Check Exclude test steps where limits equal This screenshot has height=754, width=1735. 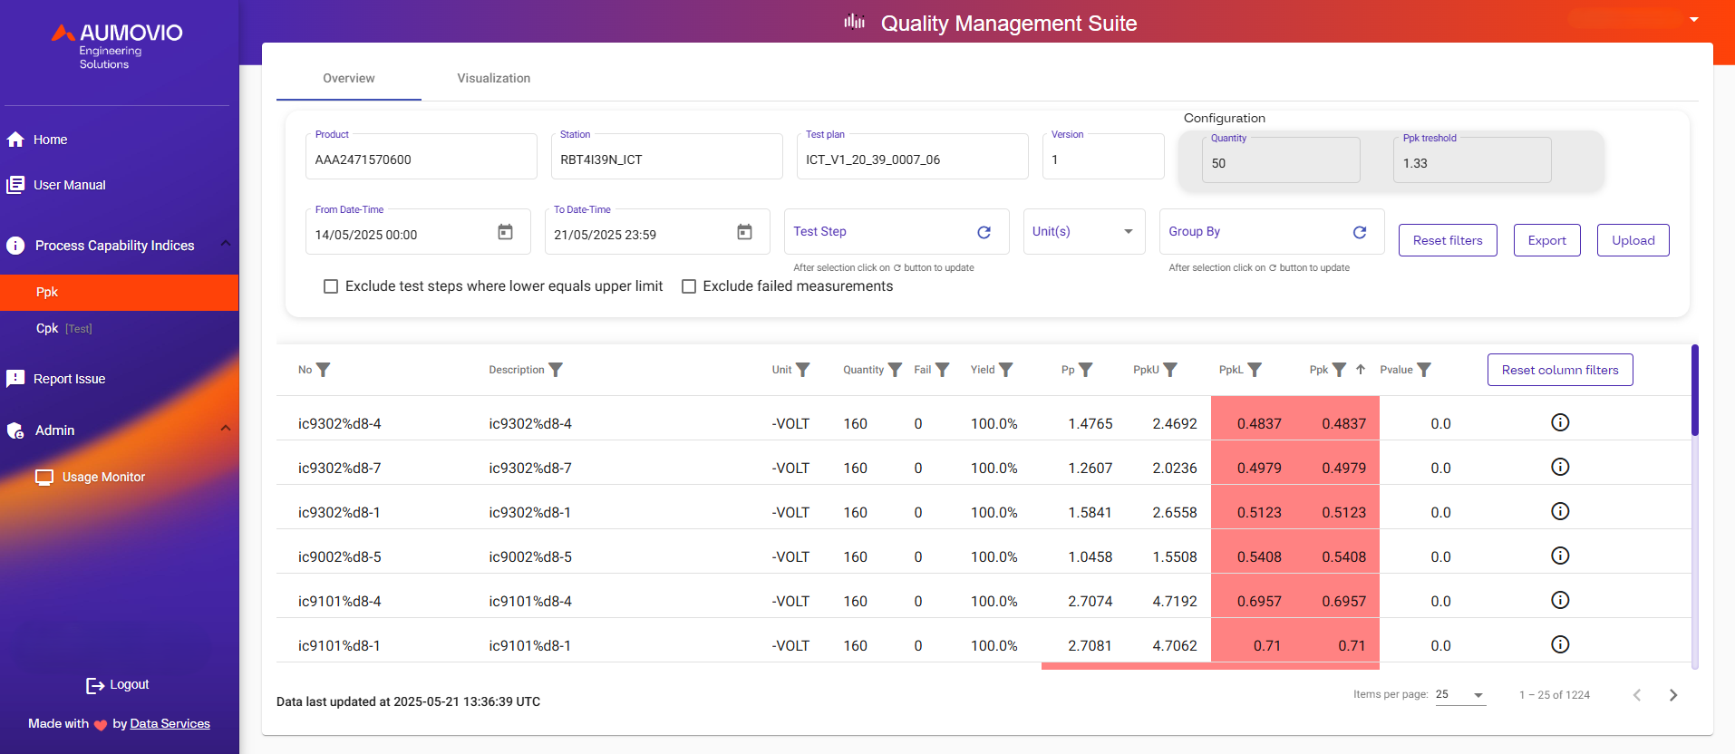pyautogui.click(x=331, y=286)
